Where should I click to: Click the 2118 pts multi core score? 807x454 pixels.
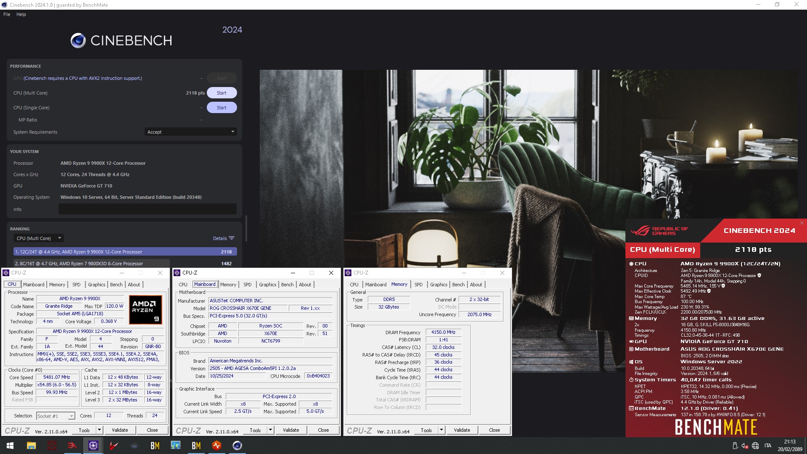195,93
